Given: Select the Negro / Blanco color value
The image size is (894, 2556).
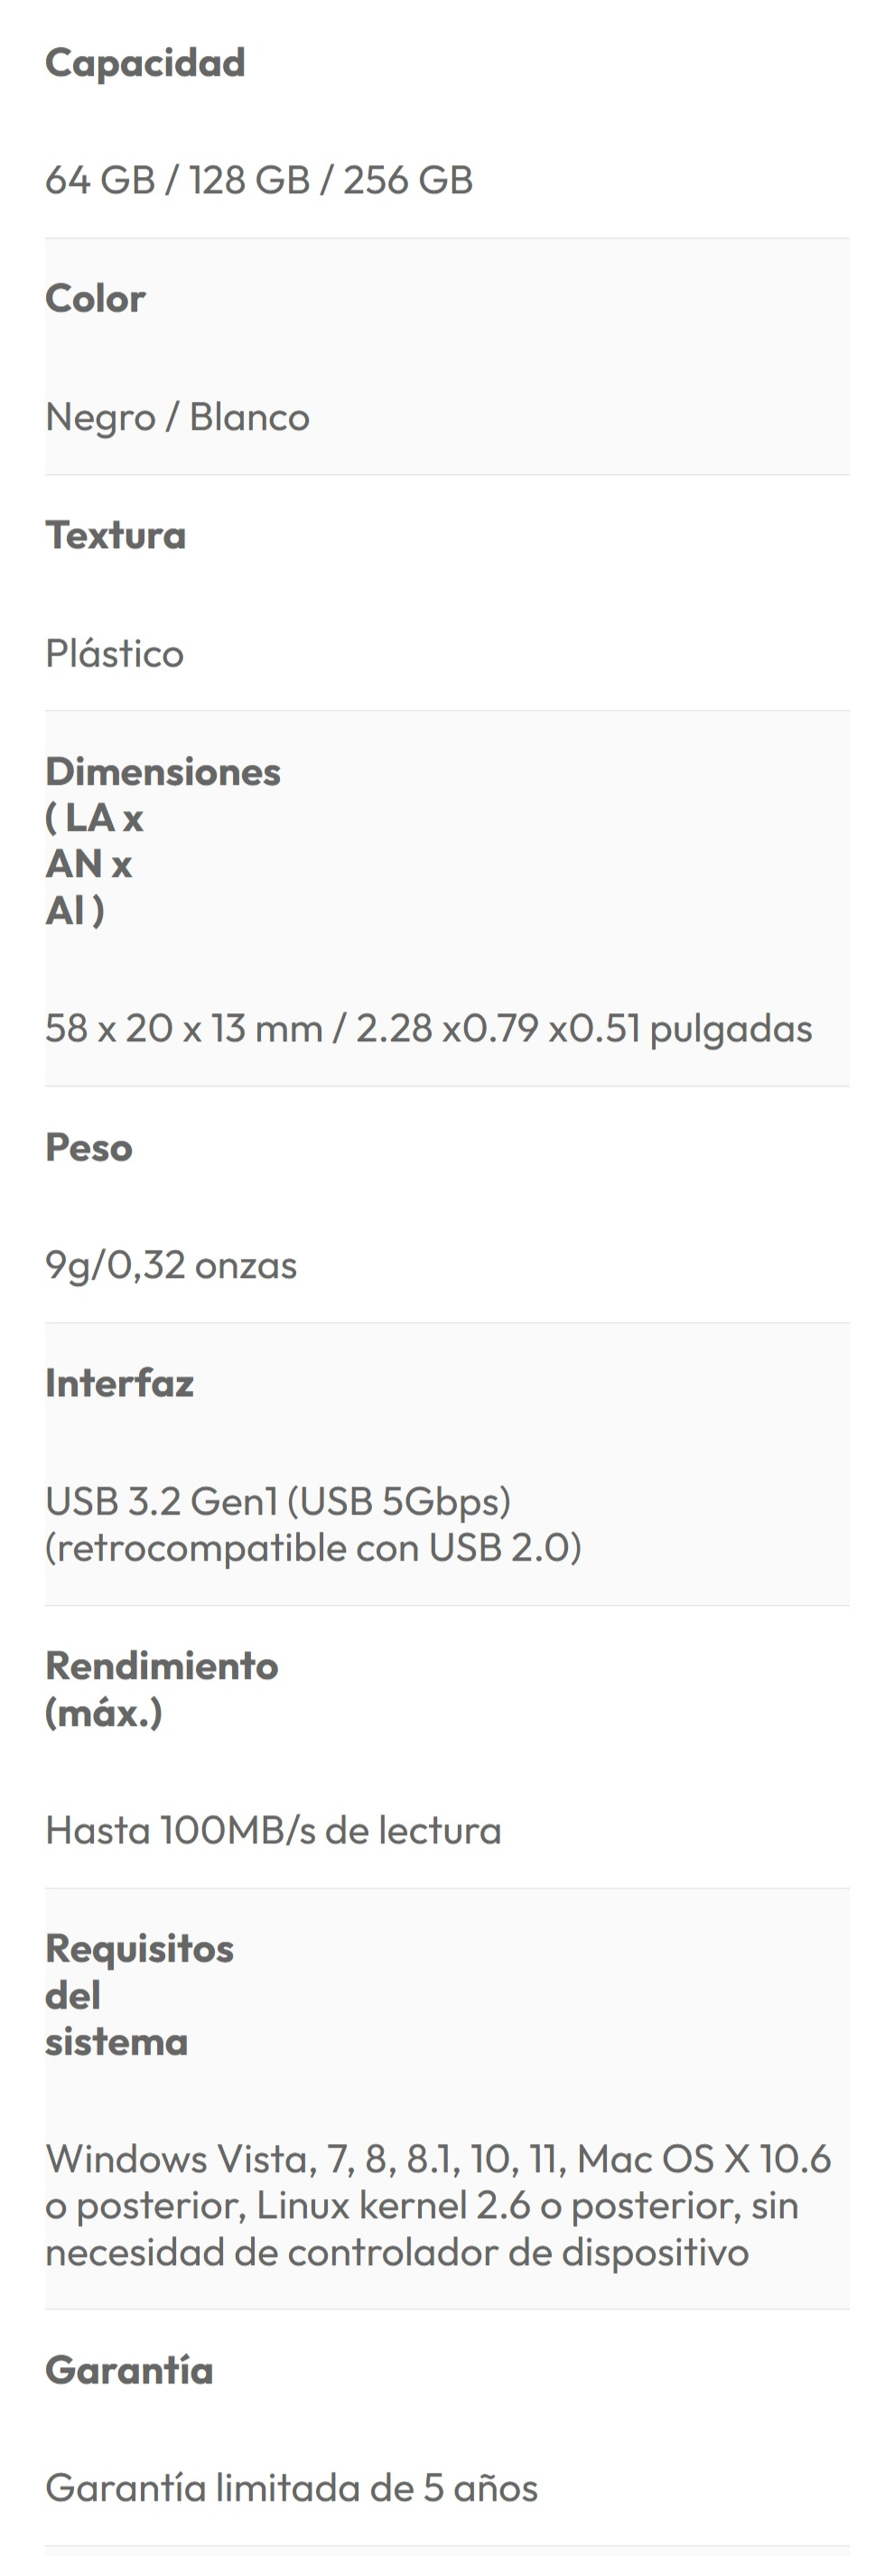Looking at the screenshot, I should (178, 416).
